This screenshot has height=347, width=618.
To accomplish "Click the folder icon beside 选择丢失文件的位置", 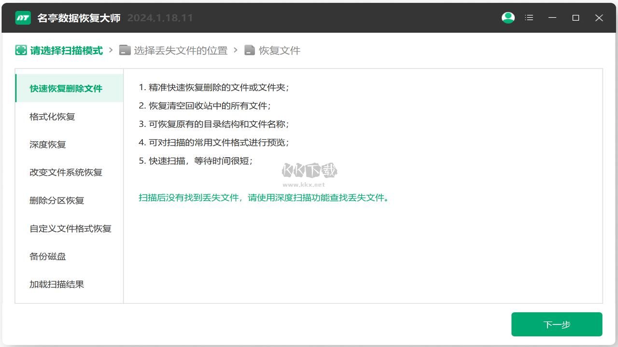I will pos(125,50).
